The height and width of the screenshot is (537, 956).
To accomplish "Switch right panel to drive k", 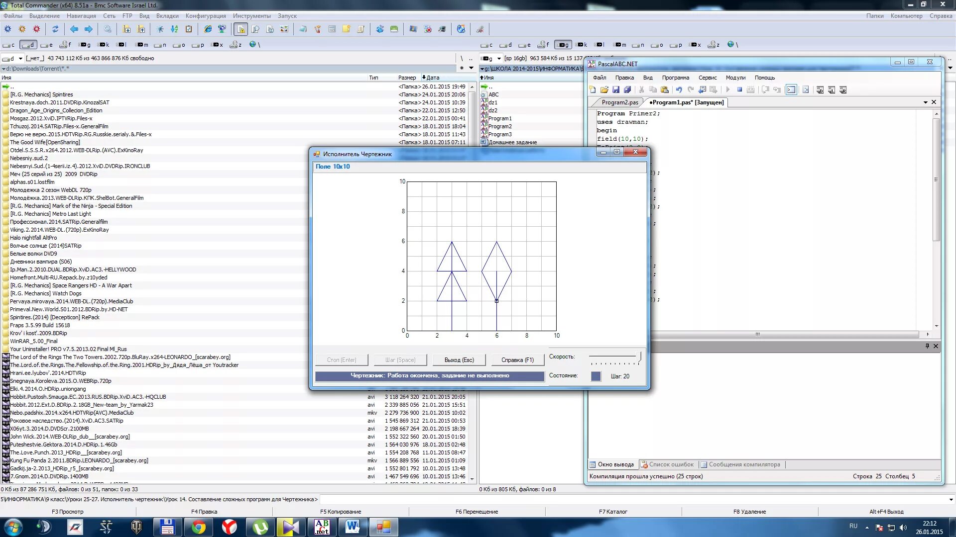I will (x=581, y=45).
